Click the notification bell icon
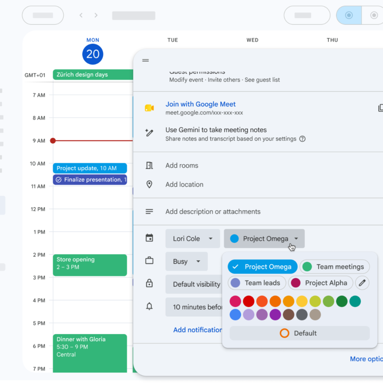The image size is (383, 383). 149,306
